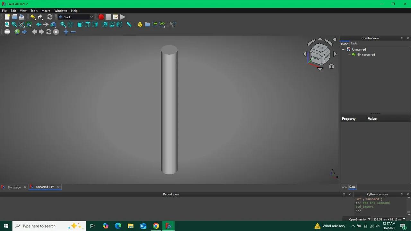Open the Start workbench dropdown
Screen dimensions: 411x231
pyautogui.click(x=76, y=17)
